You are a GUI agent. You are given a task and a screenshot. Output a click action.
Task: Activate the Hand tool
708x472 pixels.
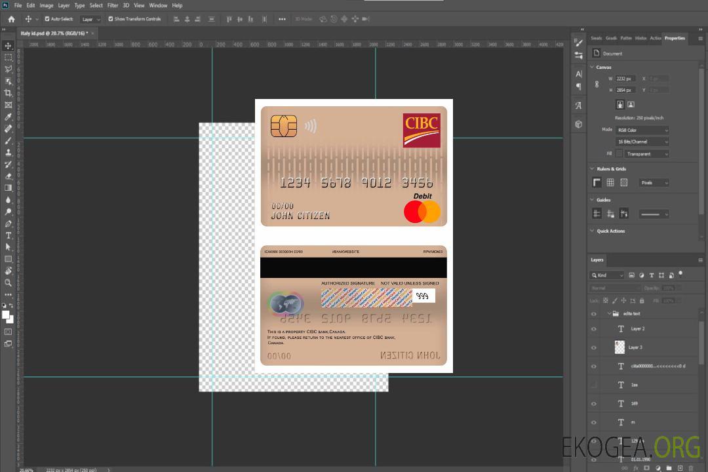[8, 271]
